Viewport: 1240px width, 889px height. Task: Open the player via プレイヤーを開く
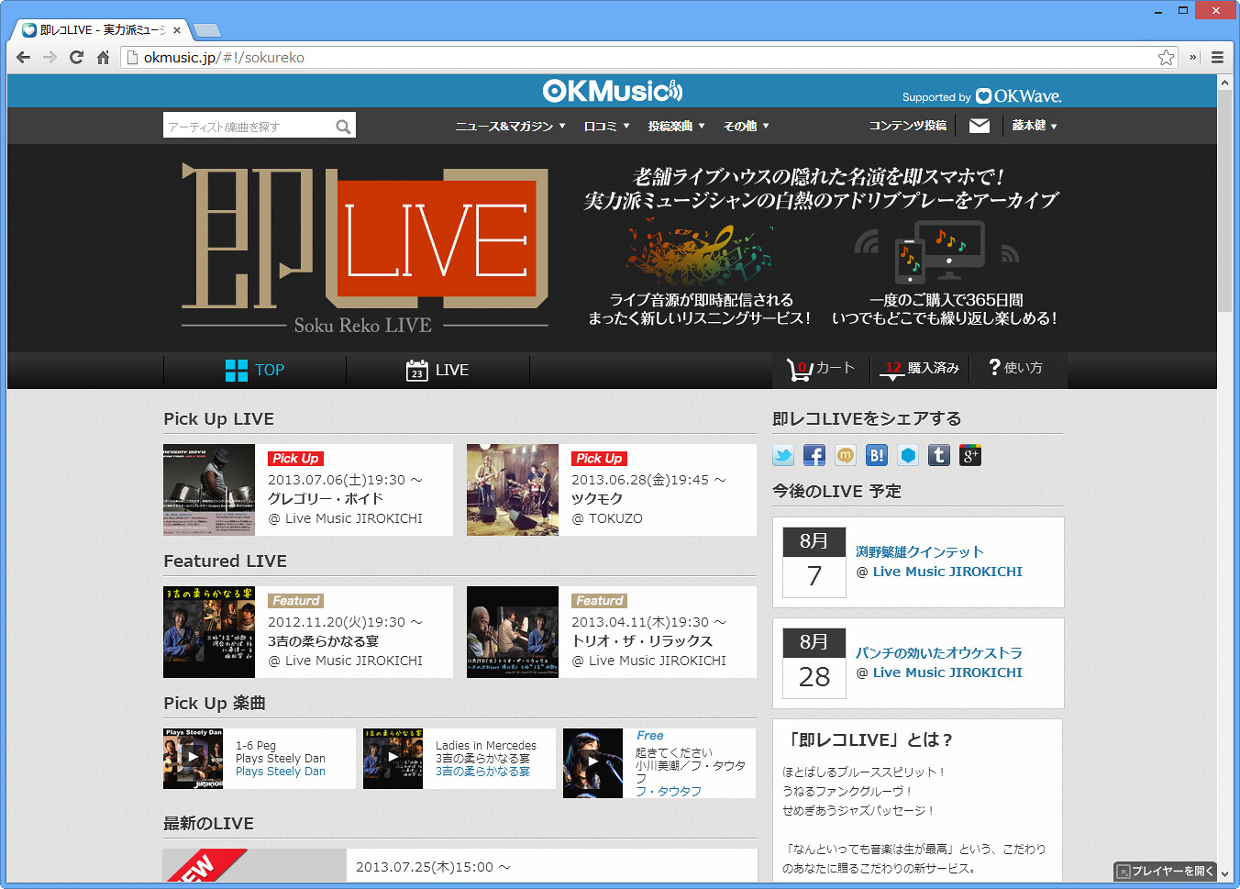pos(1165,872)
